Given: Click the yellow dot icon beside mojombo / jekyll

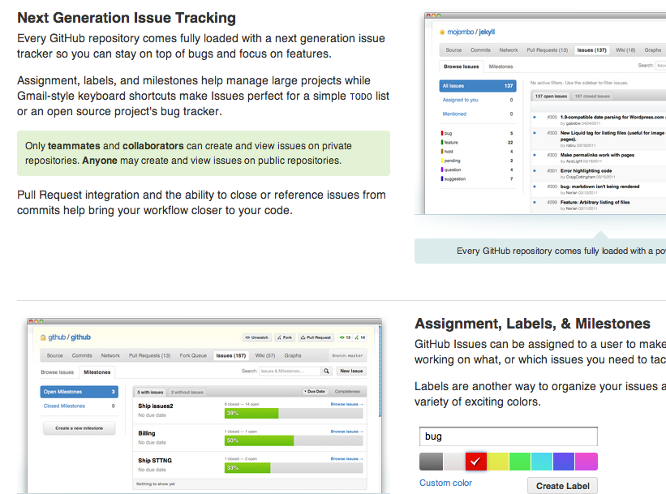Looking at the screenshot, I should pyautogui.click(x=442, y=32).
